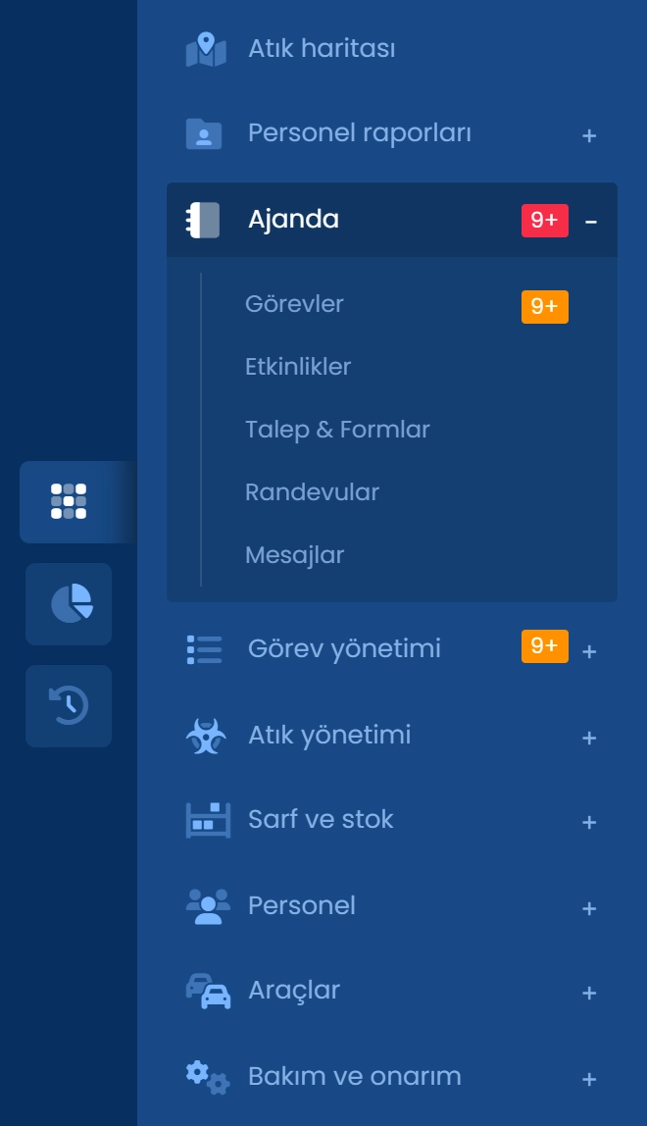Image resolution: width=647 pixels, height=1126 pixels.
Task: Expand the Araçlar section
Action: pos(588,993)
